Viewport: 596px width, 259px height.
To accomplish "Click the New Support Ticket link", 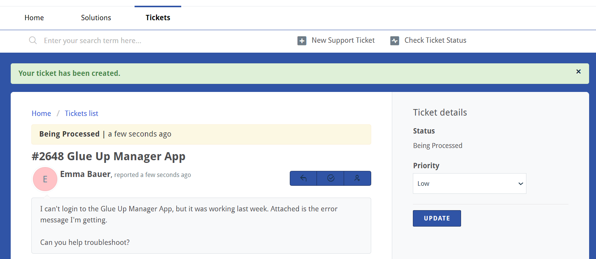I will [343, 40].
